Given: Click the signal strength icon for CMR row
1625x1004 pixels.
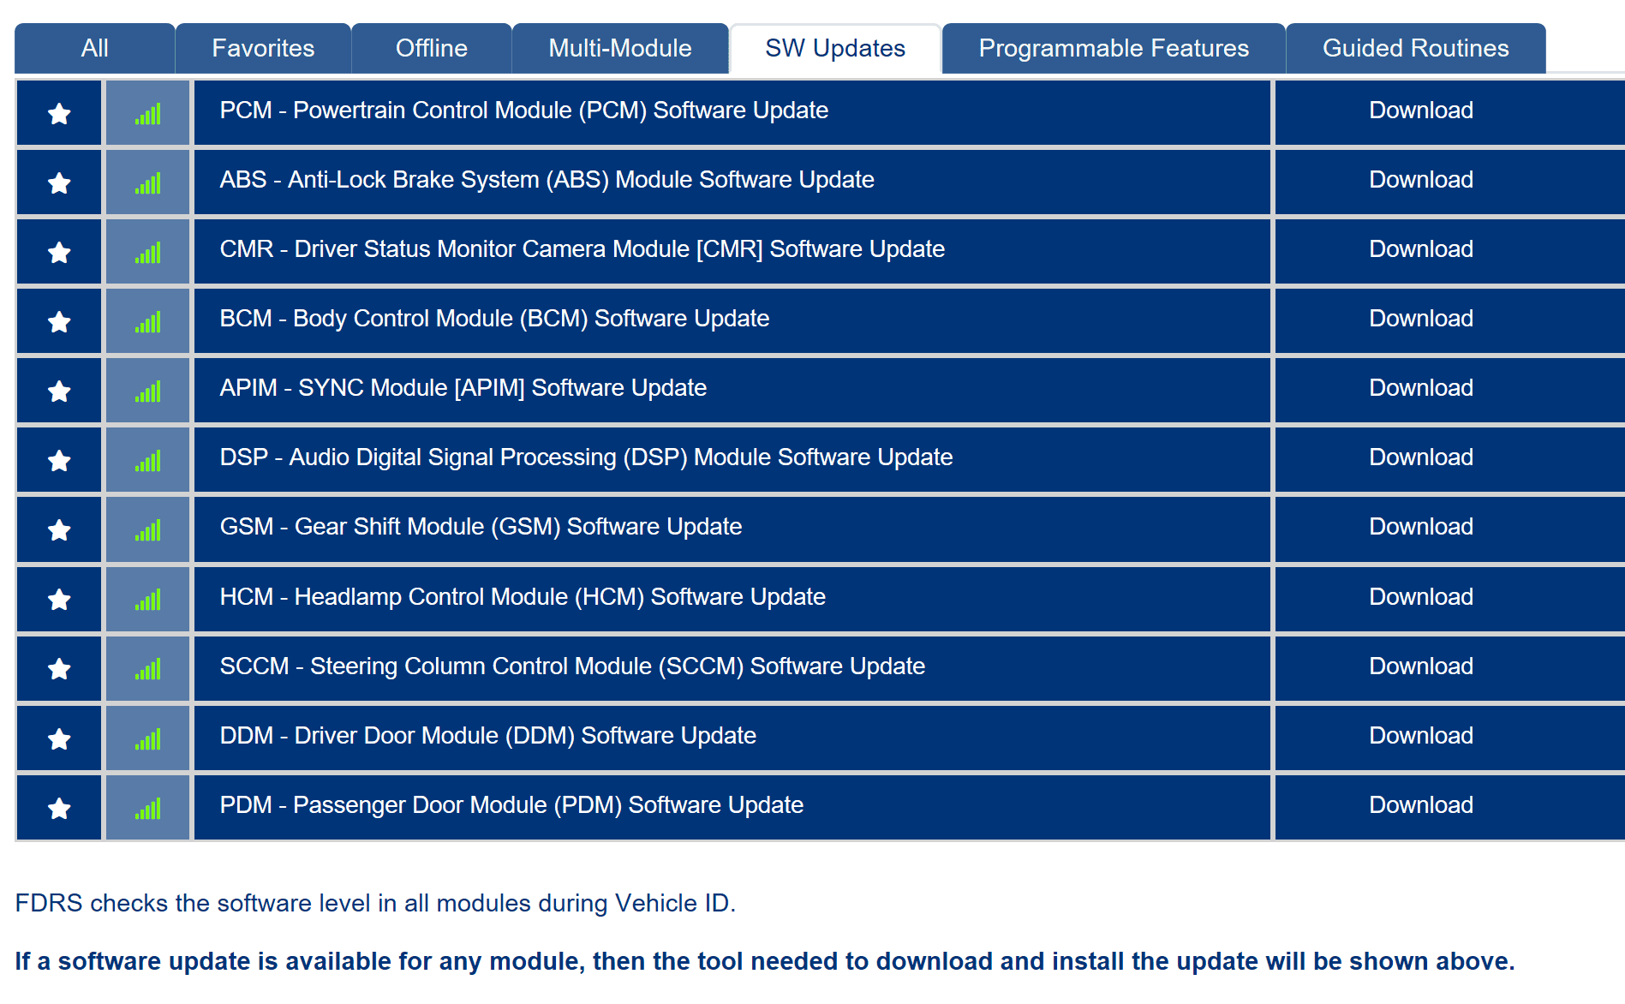Looking at the screenshot, I should pos(147,253).
